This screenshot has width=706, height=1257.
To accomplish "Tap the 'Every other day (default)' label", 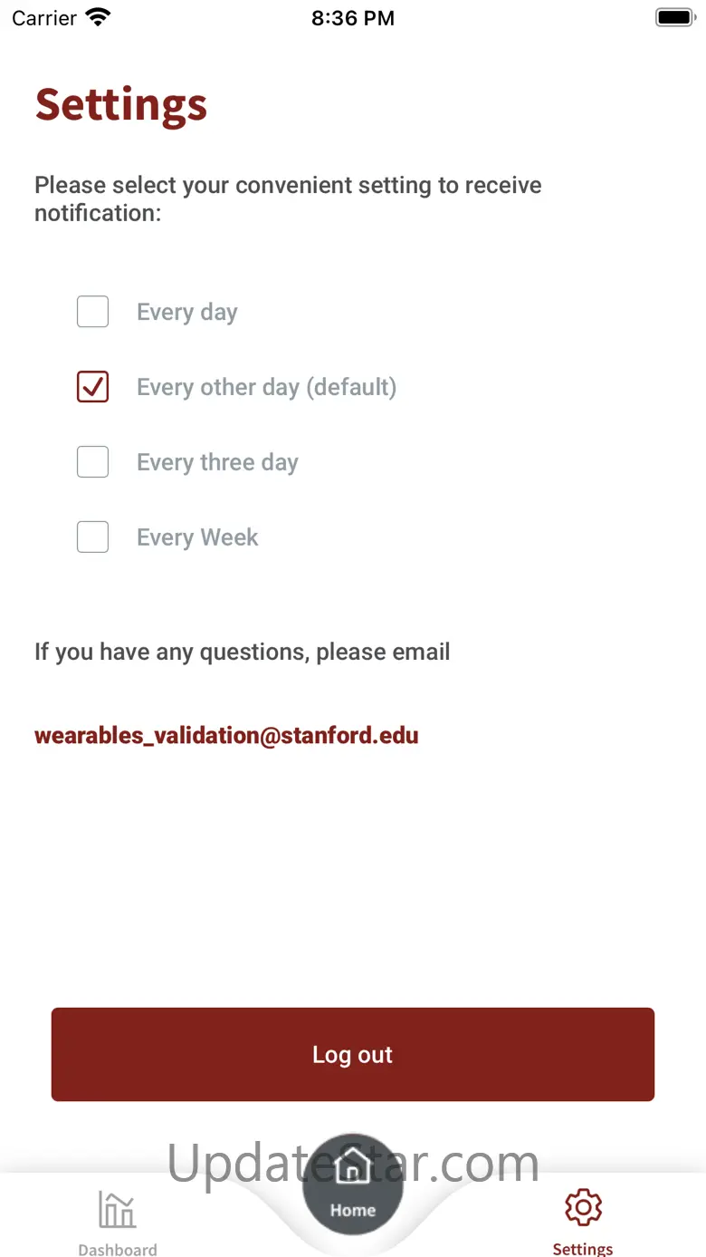I will point(267,387).
